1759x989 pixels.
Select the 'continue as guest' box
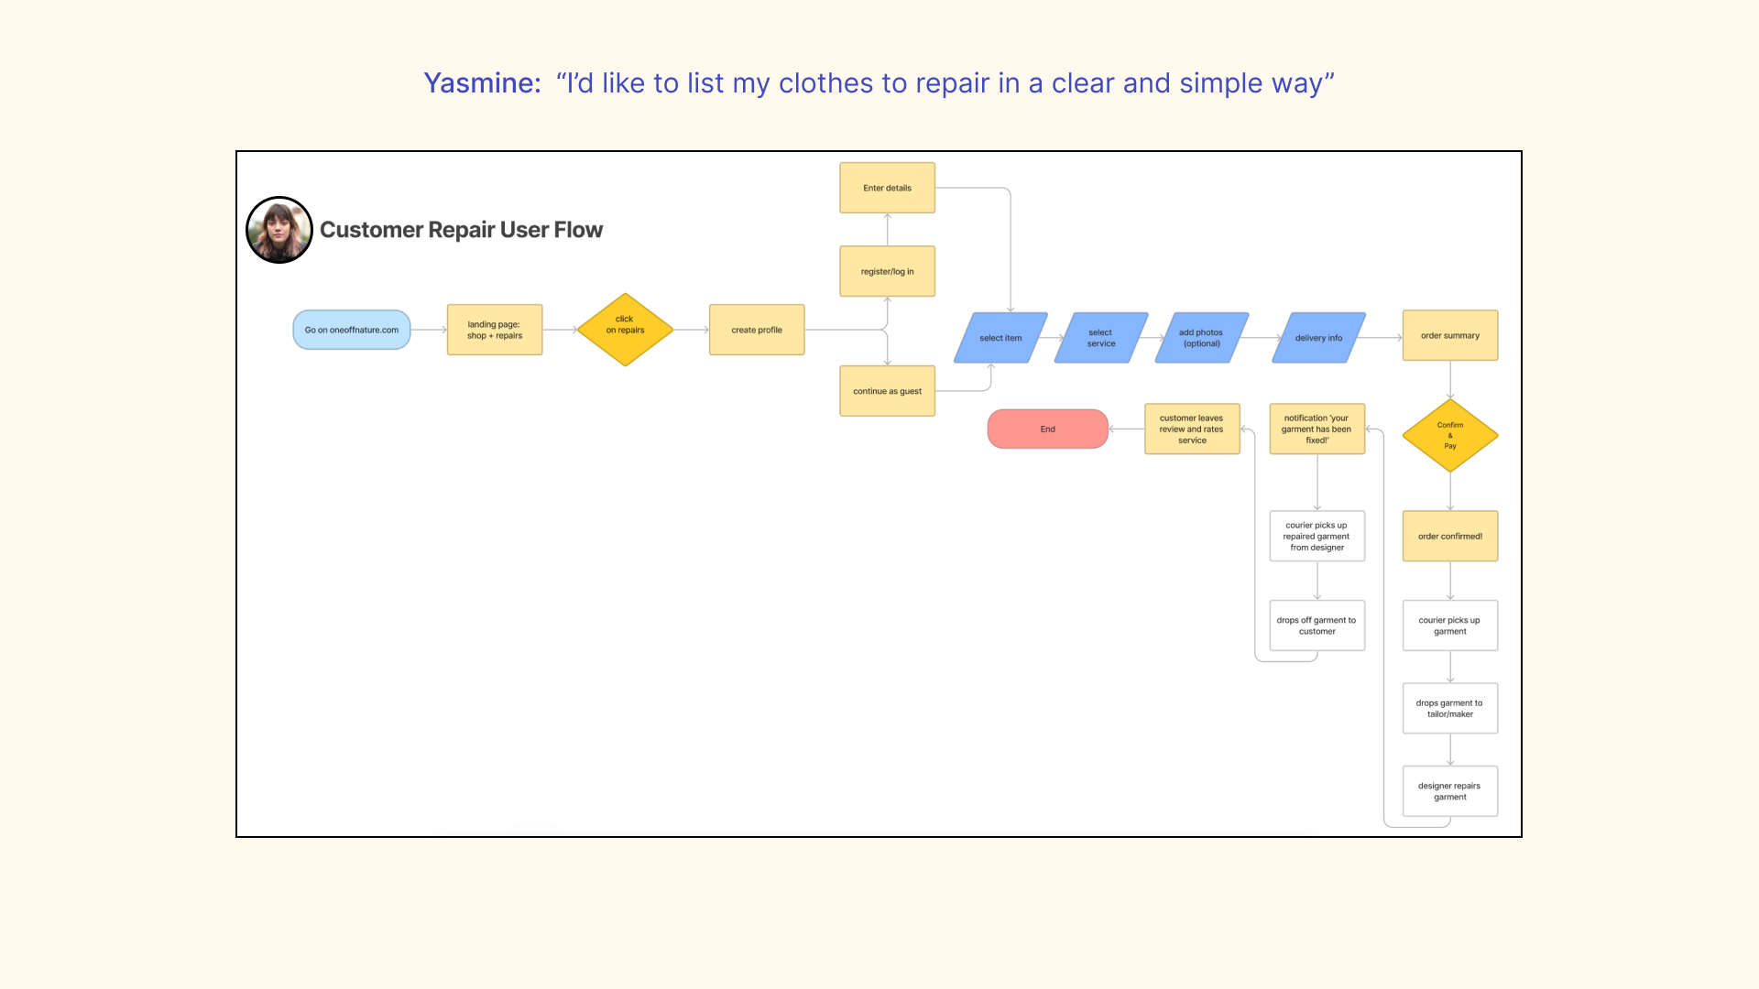pos(887,391)
